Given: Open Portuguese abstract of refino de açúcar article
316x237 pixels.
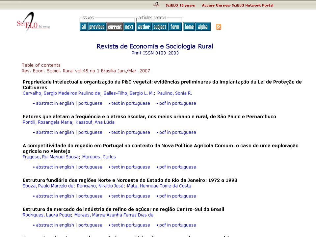Looking at the screenshot, I should tap(90, 225).
